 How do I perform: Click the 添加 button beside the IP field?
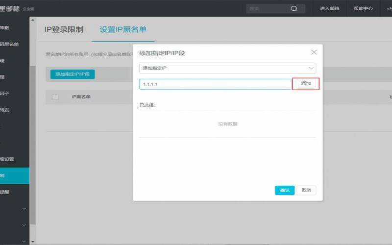306,83
